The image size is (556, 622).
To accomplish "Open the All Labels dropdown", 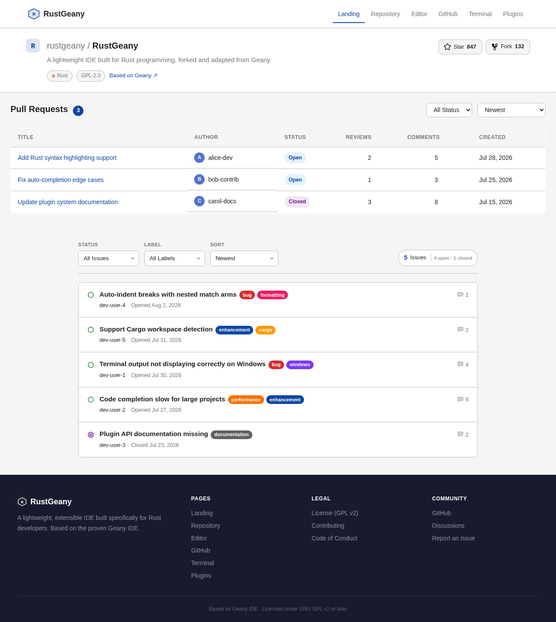I will click(x=175, y=258).
